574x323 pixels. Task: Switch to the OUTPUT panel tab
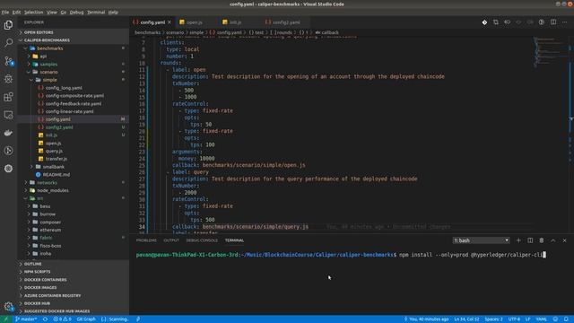171,240
